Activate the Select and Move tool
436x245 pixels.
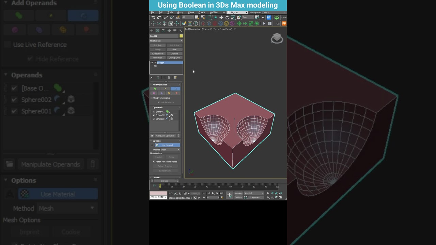tap(221, 17)
